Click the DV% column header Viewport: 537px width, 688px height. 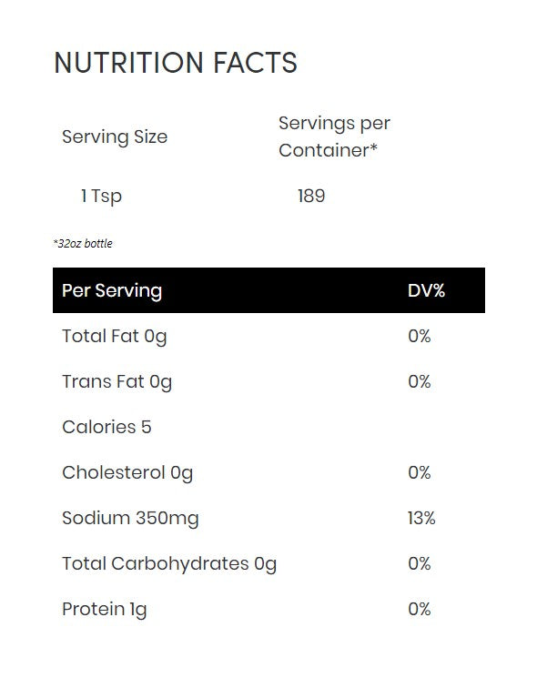tap(426, 290)
